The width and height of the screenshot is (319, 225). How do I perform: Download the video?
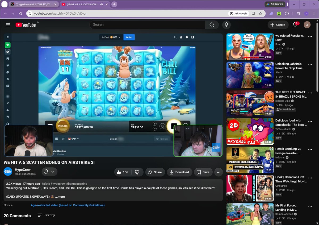pyautogui.click(x=179, y=172)
